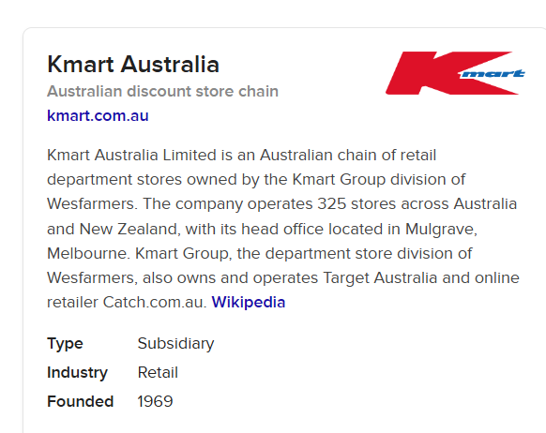The height and width of the screenshot is (433, 546).
Task: Click the 'Founded' field label
Action: point(81,401)
